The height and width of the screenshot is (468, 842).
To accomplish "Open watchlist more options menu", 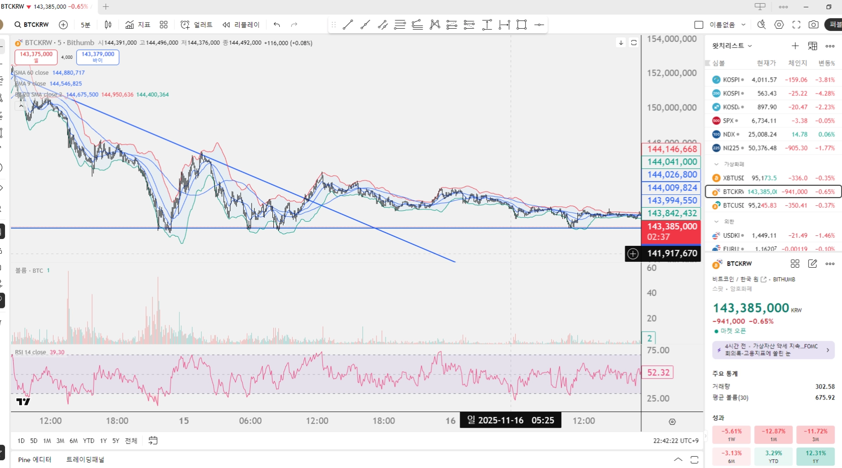I will pos(830,46).
